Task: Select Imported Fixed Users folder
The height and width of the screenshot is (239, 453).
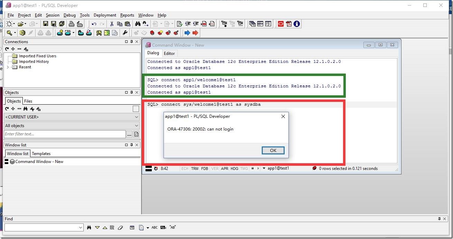Action: pyautogui.click(x=37, y=56)
